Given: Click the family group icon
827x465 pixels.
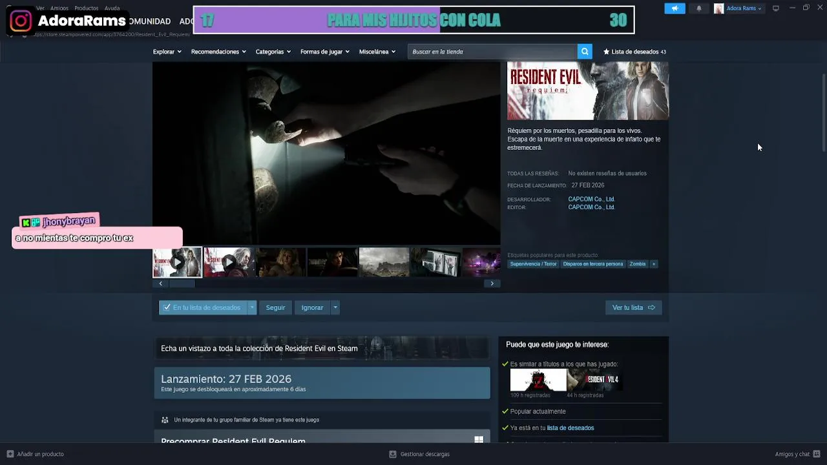Looking at the screenshot, I should [165, 420].
